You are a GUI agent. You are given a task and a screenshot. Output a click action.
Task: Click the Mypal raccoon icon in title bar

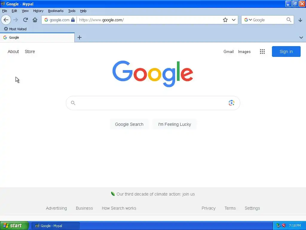[x=3, y=4]
